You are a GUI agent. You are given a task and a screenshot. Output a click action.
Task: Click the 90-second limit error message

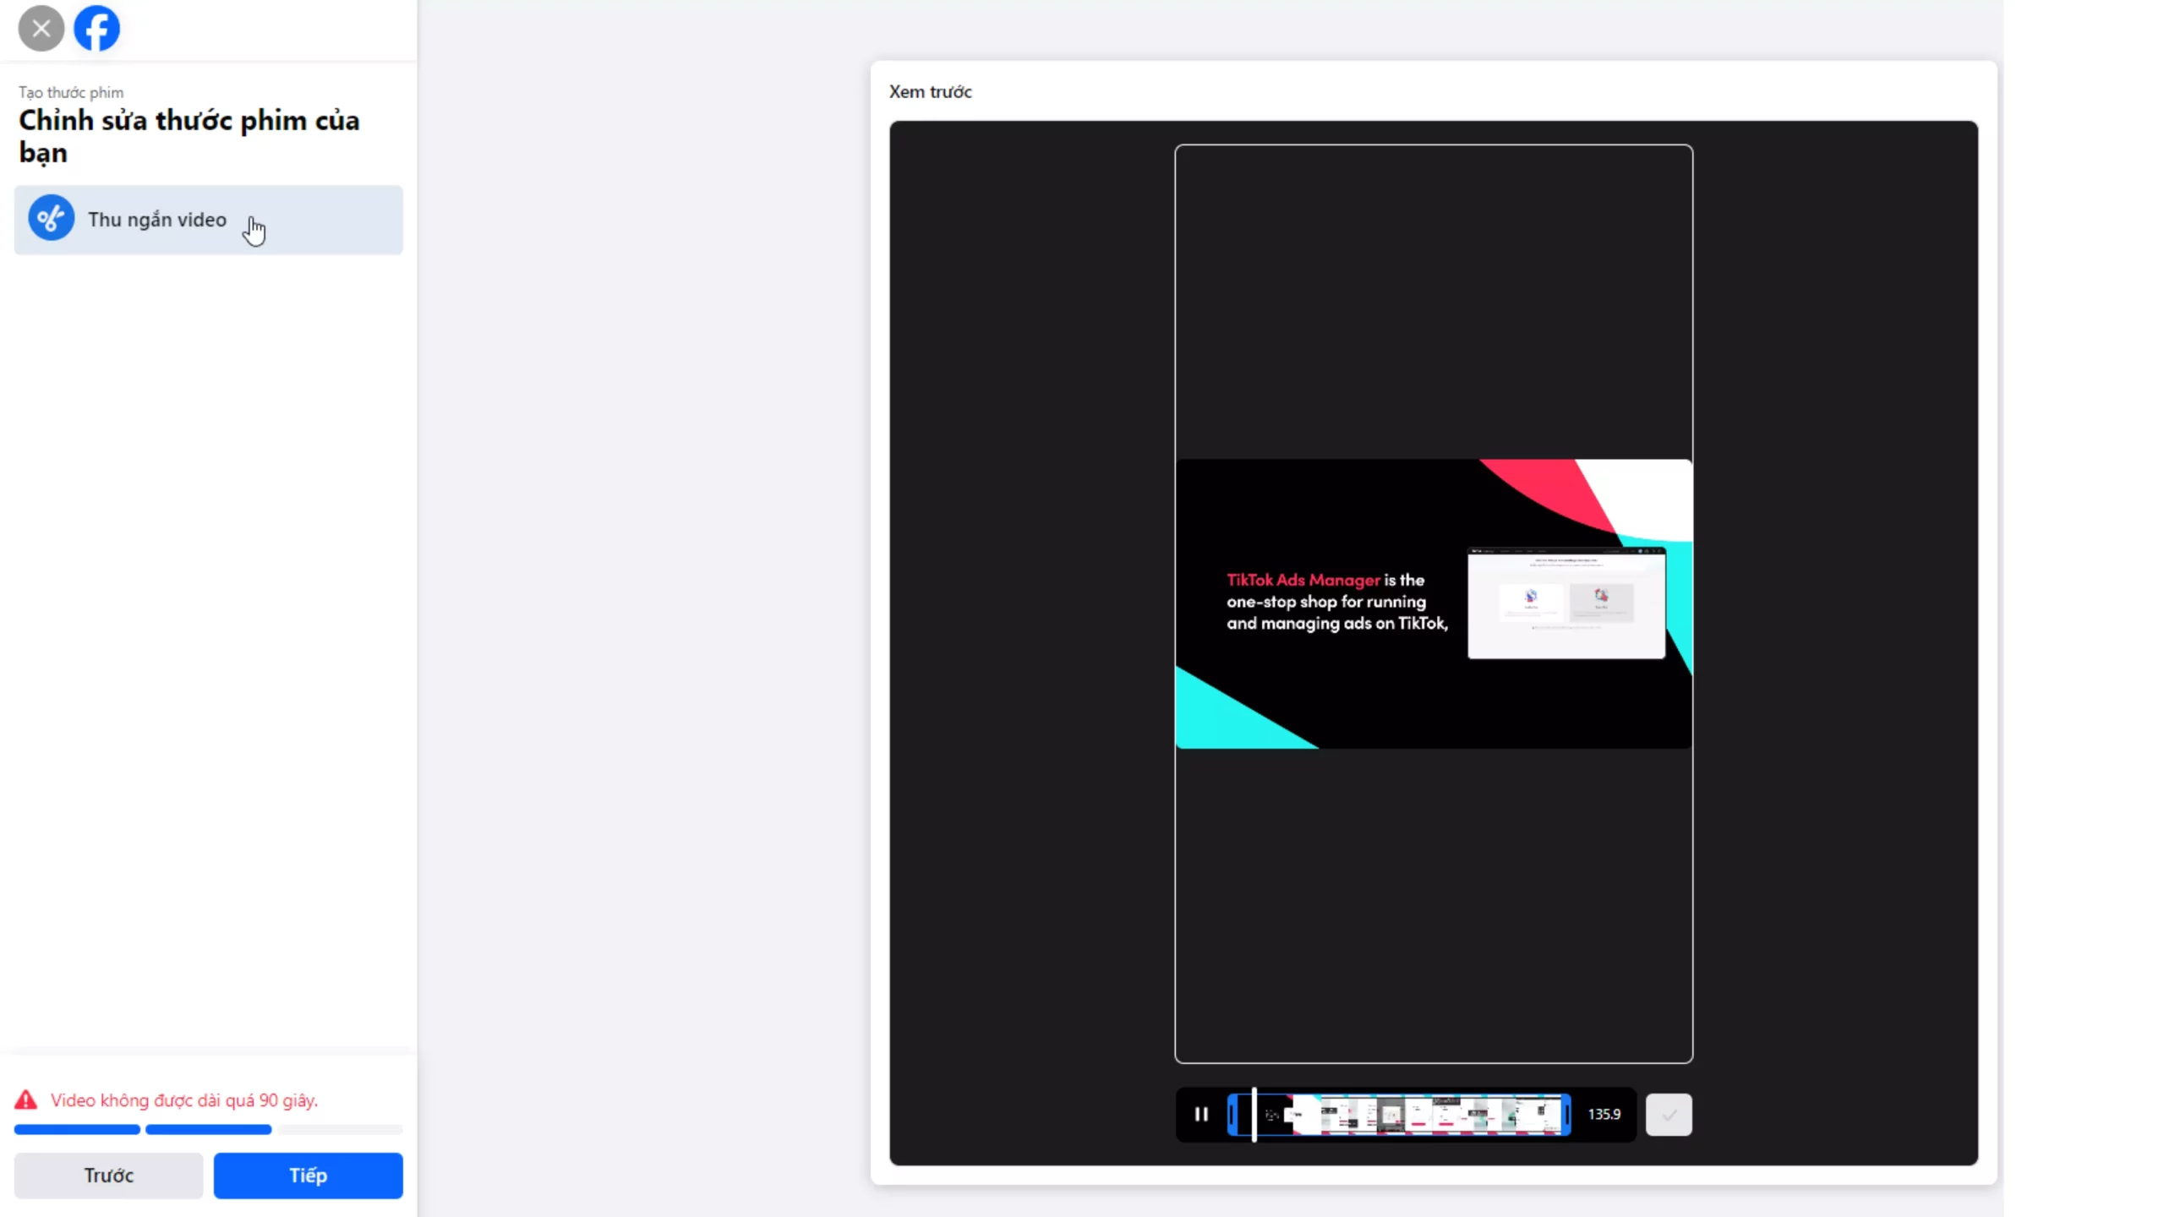pos(183,1100)
